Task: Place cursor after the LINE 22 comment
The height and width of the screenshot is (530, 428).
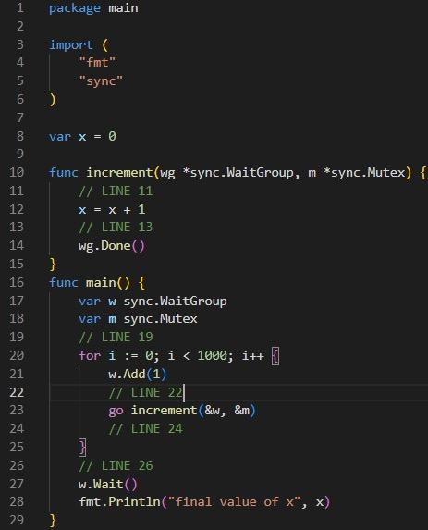Action: [x=184, y=393]
